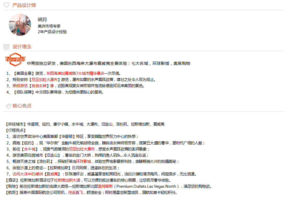This screenshot has height=198, width=287.
Task: Open the red 环球影城 link text
Action: click(84, 161)
